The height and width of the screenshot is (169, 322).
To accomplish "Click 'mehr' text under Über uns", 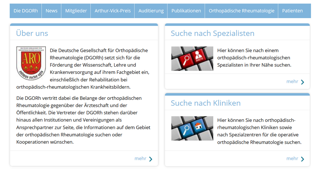I will point(140,159).
